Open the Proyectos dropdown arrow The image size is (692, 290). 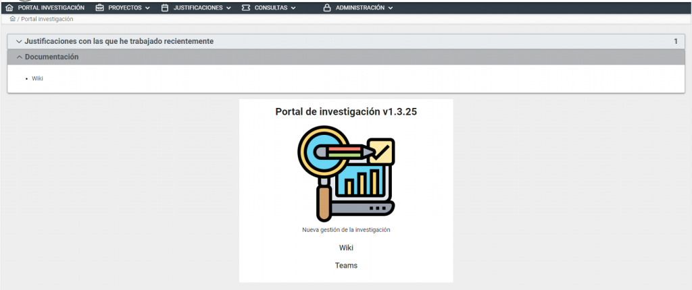[147, 8]
